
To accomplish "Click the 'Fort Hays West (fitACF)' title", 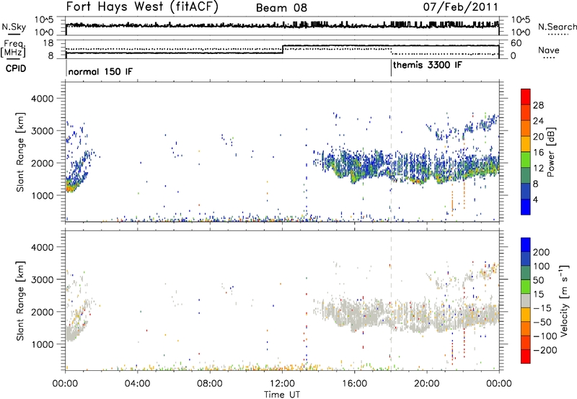I will coord(142,6).
